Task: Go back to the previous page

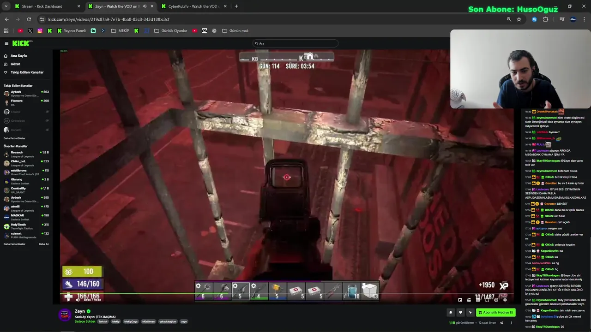Action: (7, 19)
